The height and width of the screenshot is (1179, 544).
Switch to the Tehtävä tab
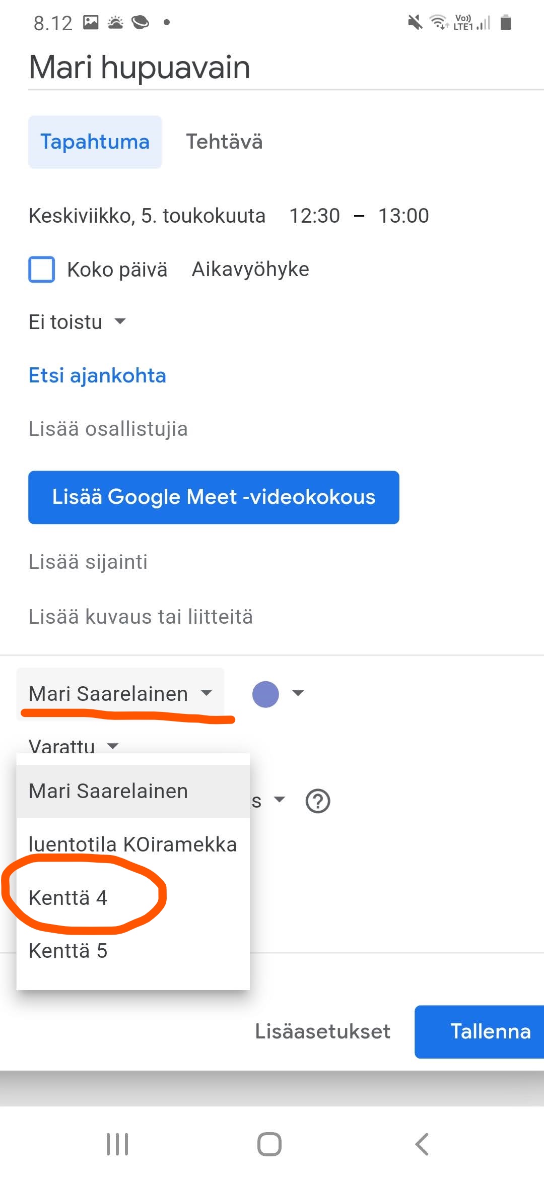(224, 142)
